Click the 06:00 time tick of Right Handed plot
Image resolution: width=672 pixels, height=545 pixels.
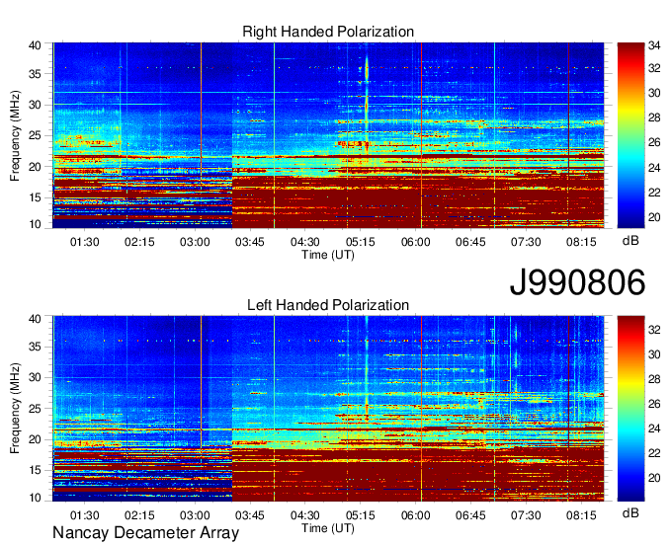[415, 242]
